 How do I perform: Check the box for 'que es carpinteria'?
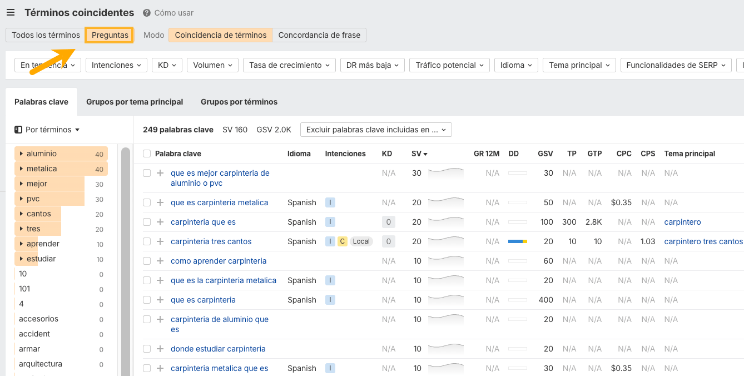[x=147, y=300]
